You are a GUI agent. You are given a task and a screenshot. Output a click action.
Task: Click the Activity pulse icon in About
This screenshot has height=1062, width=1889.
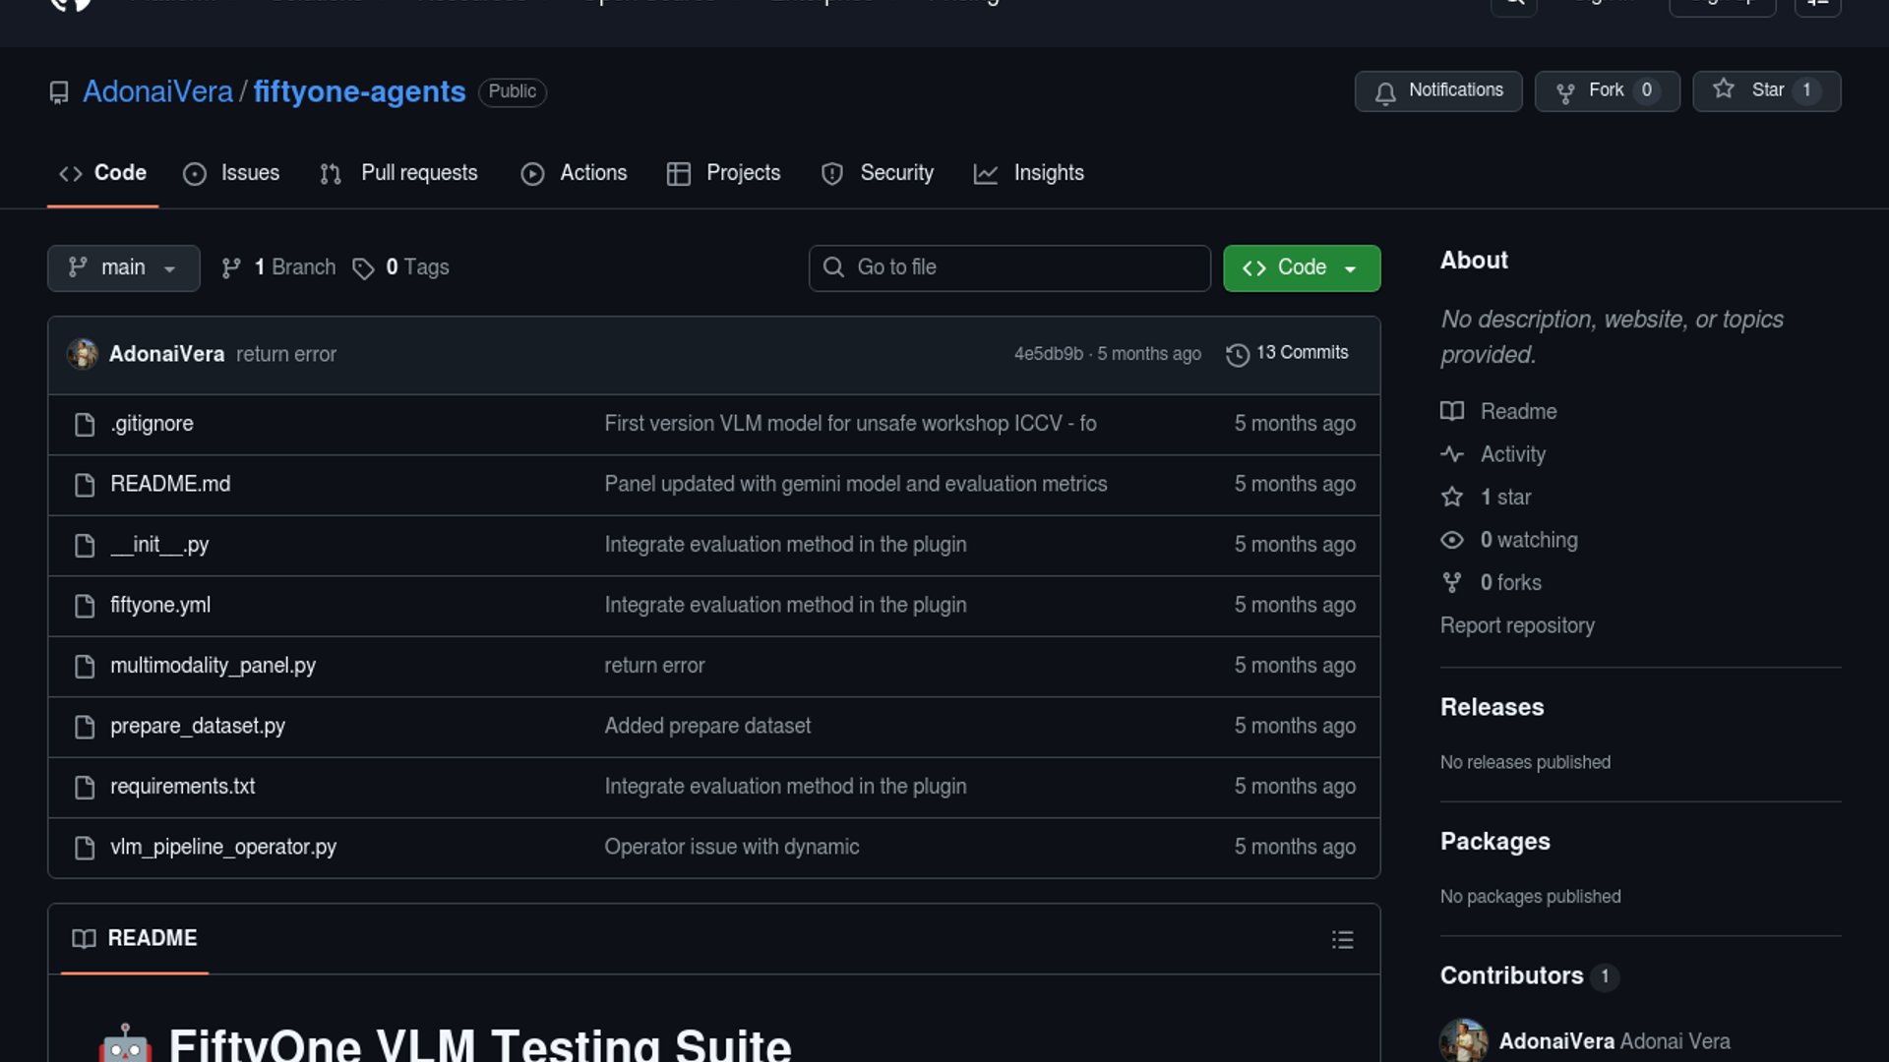click(1452, 454)
